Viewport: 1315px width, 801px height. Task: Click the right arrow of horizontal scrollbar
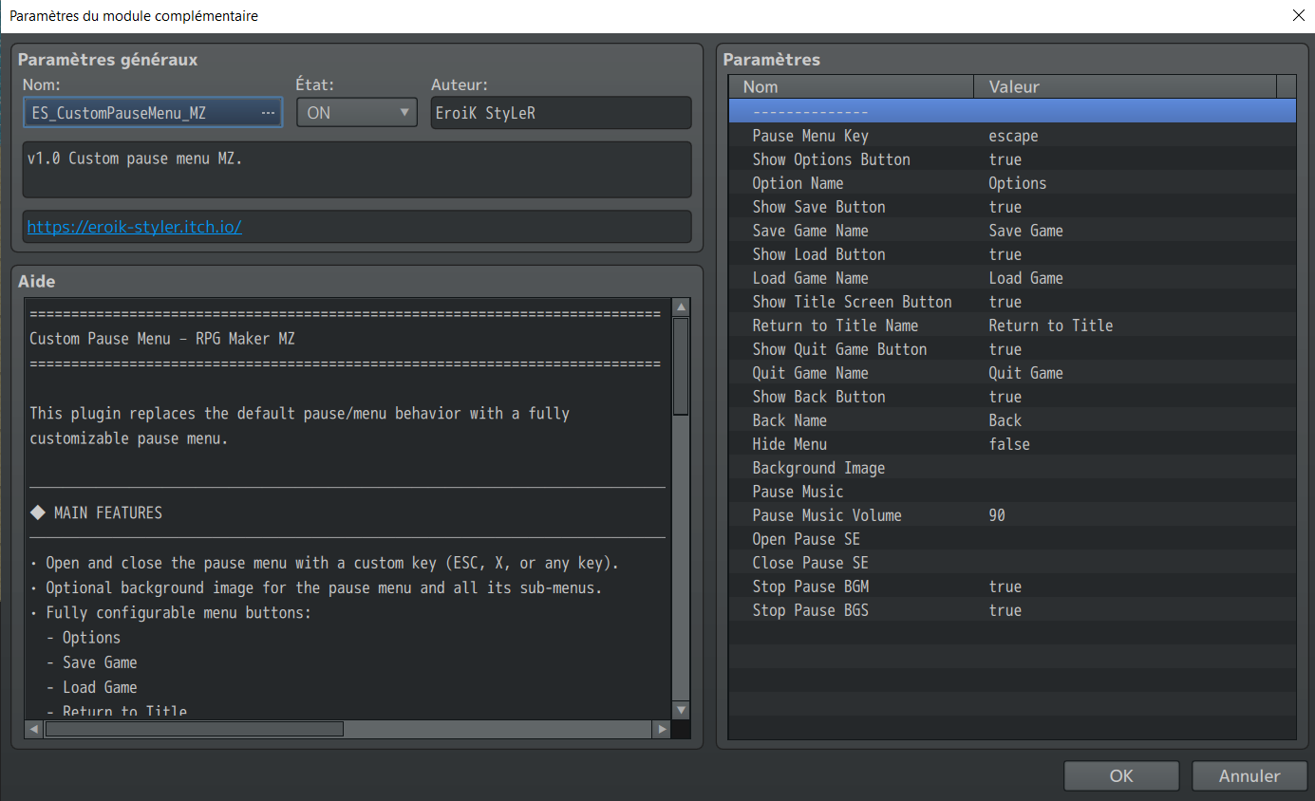point(663,729)
